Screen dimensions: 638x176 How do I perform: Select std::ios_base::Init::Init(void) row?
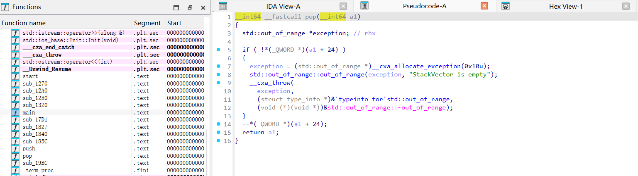tap(102, 40)
